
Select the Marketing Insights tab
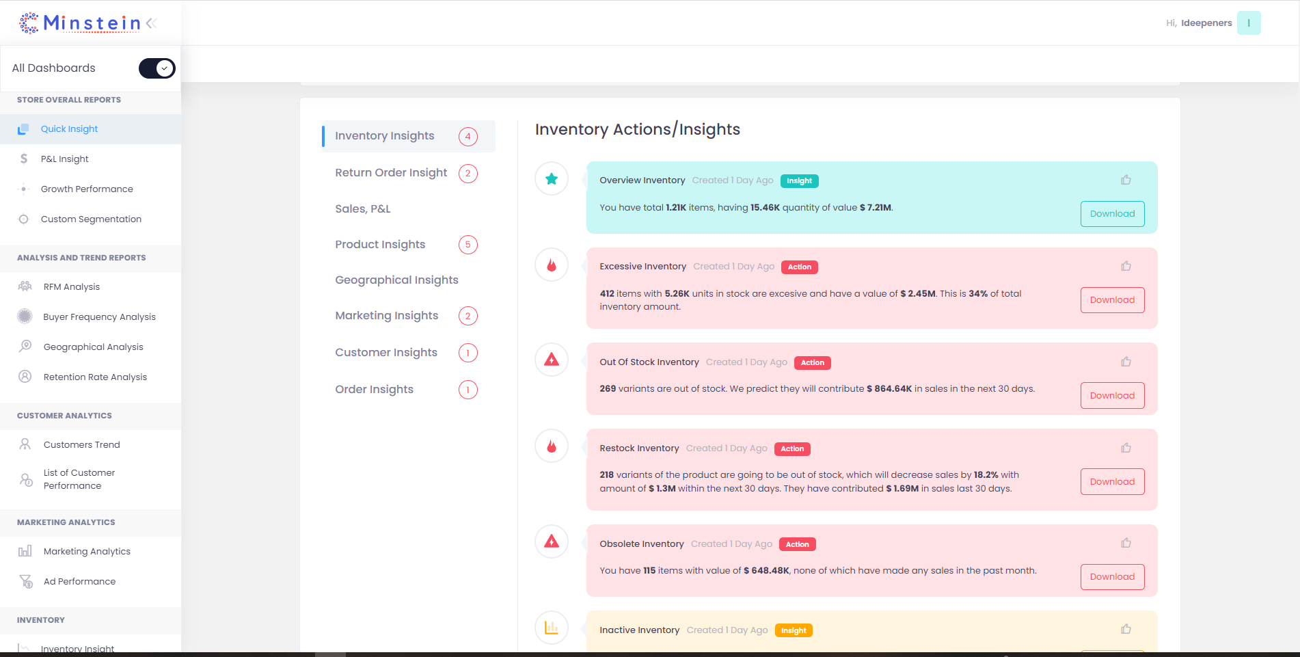coord(386,316)
